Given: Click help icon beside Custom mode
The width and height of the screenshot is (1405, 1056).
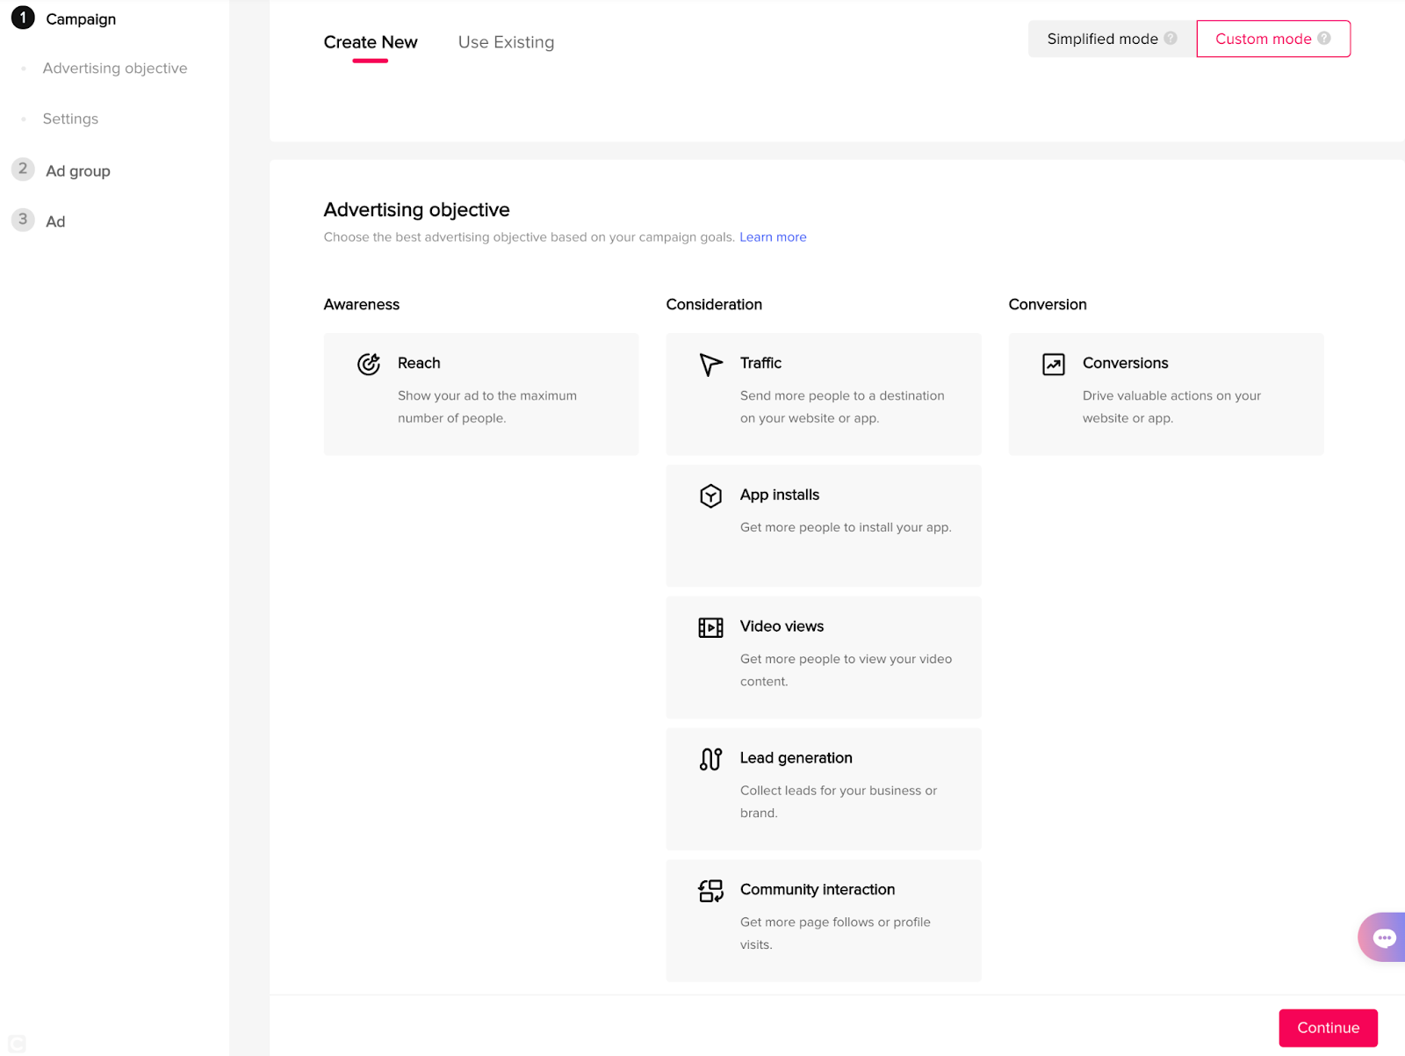Looking at the screenshot, I should point(1324,39).
